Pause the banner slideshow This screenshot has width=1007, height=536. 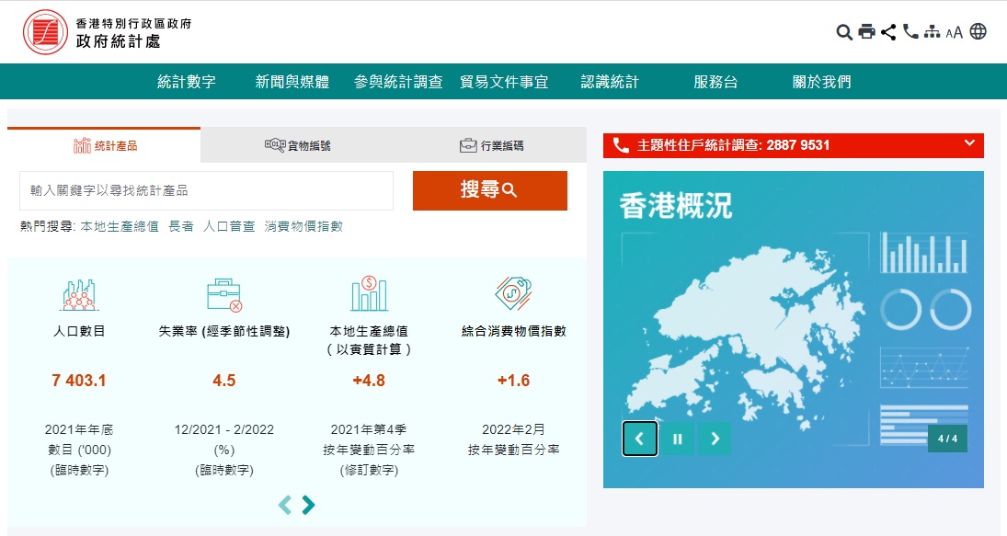click(677, 439)
